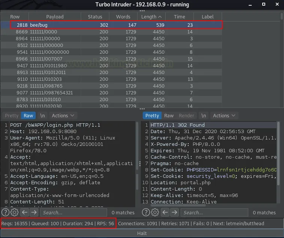Select row with payload 111111/0000
The width and height of the screenshot is (284, 238).
pos(111,32)
